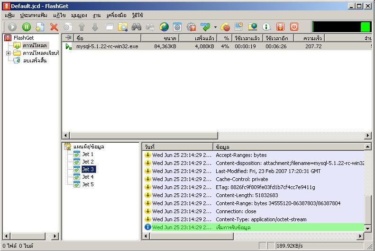Click the grey open-folder toolbar icon

[110, 27]
